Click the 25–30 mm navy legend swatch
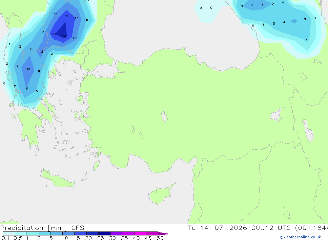The image size is (328, 240). [x=104, y=233]
